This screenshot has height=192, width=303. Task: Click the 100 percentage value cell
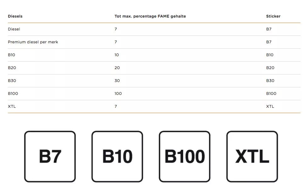118,94
